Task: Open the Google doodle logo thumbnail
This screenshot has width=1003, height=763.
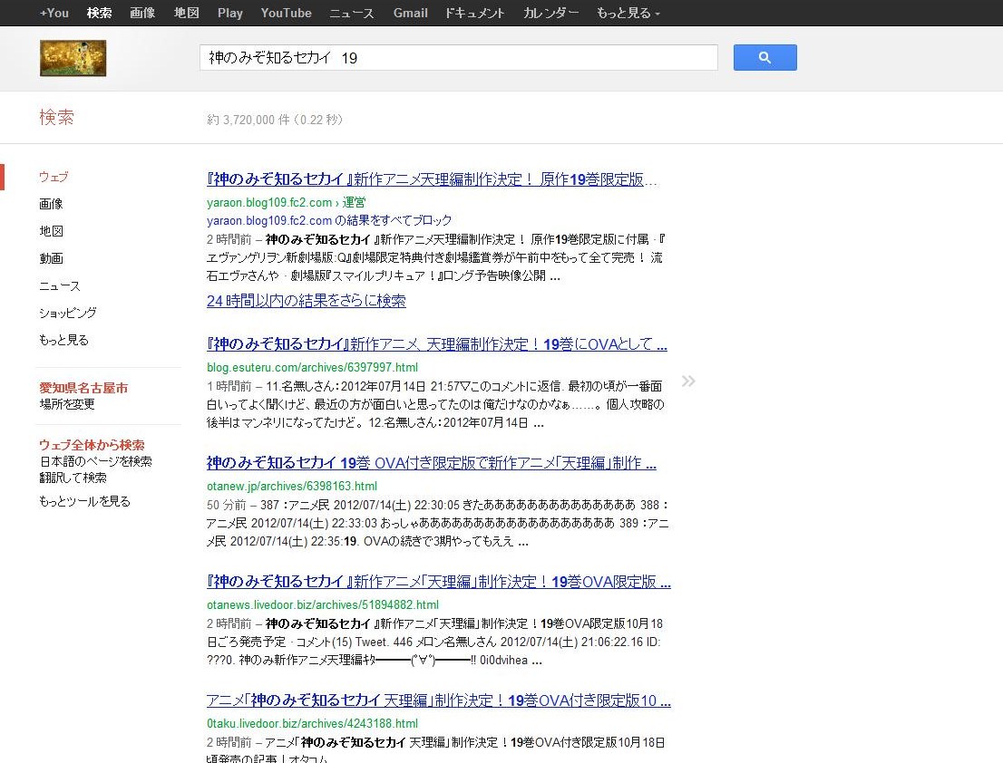Action: pyautogui.click(x=73, y=58)
